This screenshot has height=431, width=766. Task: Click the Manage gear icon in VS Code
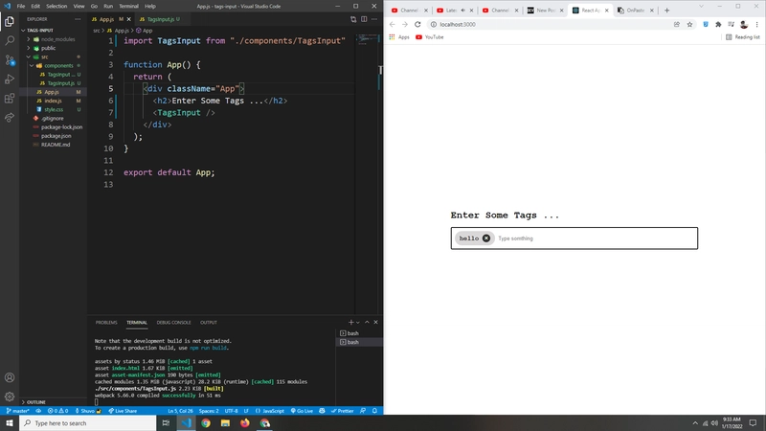pyautogui.click(x=10, y=396)
